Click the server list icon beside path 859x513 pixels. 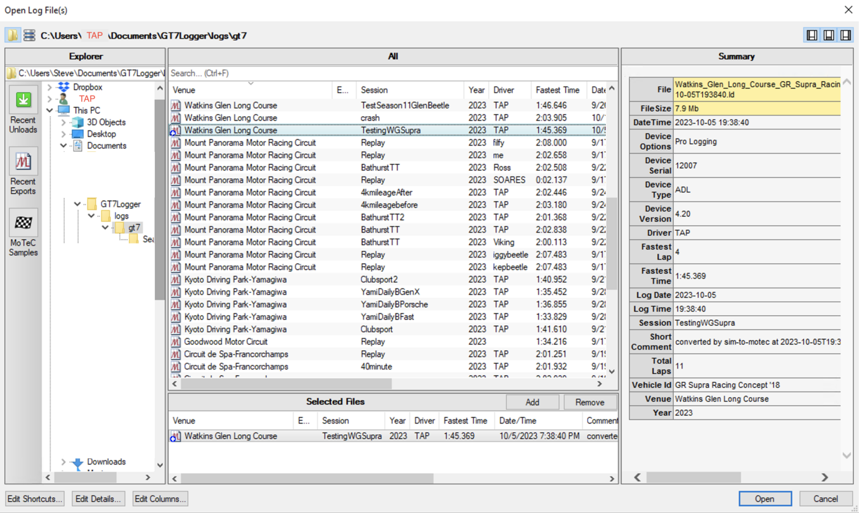tap(29, 35)
